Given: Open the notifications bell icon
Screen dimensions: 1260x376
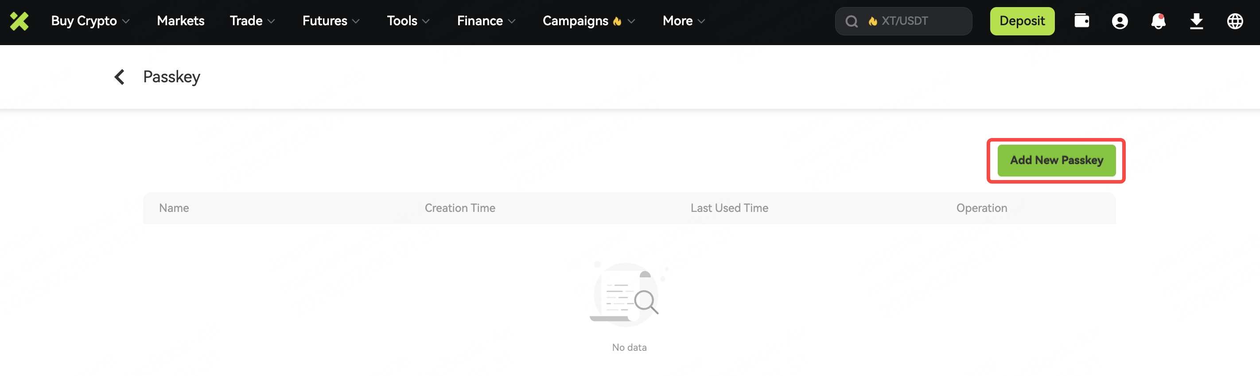Looking at the screenshot, I should (x=1158, y=21).
